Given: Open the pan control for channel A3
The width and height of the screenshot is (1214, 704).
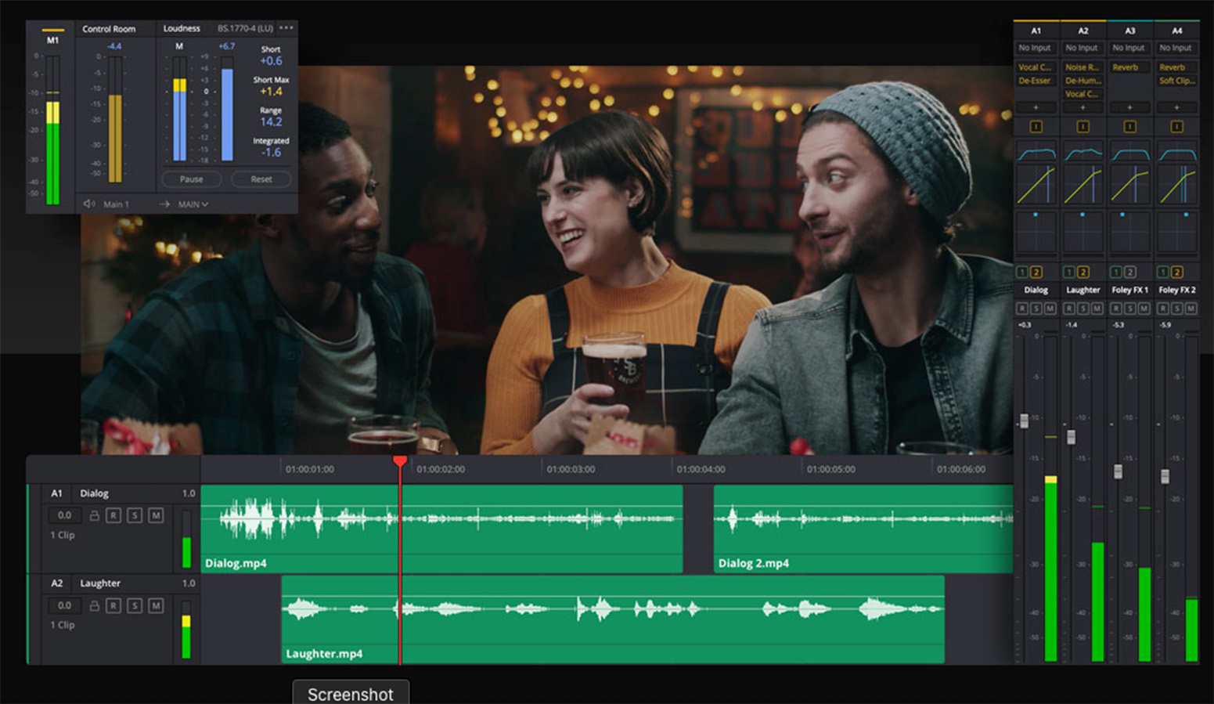Looking at the screenshot, I should pos(1129,232).
